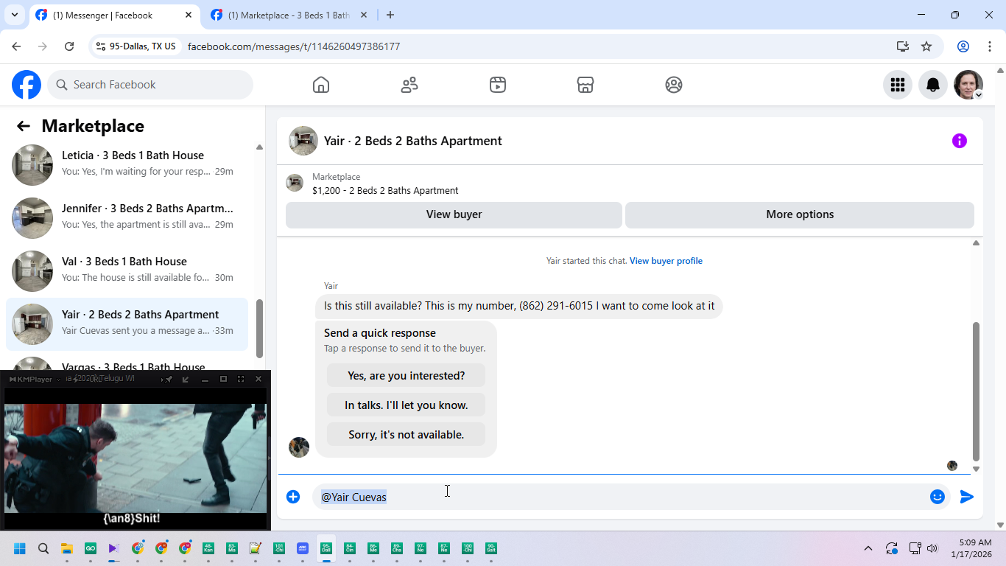1006x566 pixels.
Task: Click Yair's header profile thumbnail
Action: [303, 141]
